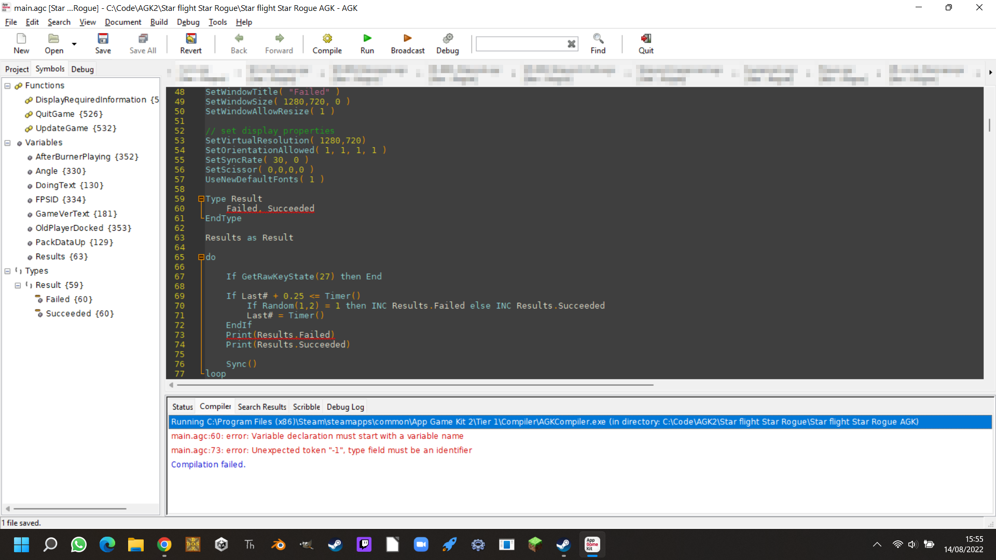Select DisplayRequiredInformation function in symbols

coord(92,100)
